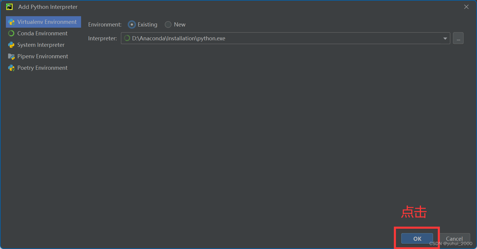Expand the Interpreter dropdown arrow

click(445, 39)
